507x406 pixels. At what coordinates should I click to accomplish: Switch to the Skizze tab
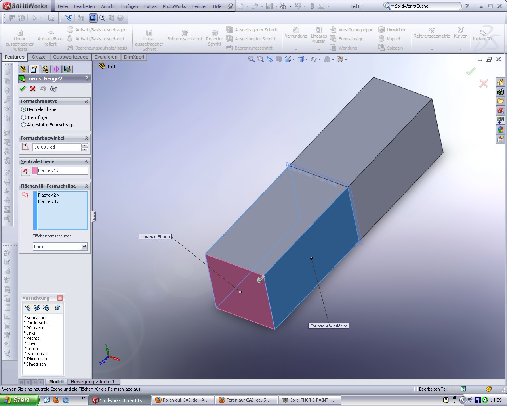point(38,57)
